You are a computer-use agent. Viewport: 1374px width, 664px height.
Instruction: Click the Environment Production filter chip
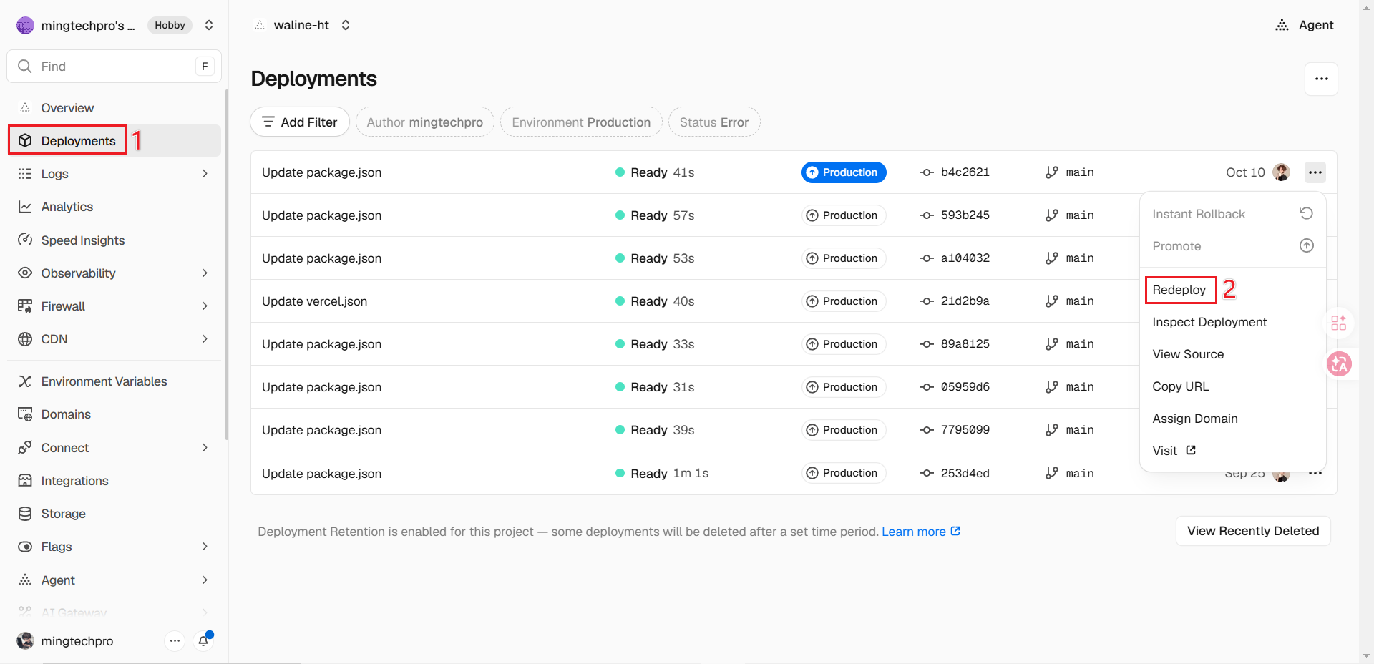pos(581,122)
